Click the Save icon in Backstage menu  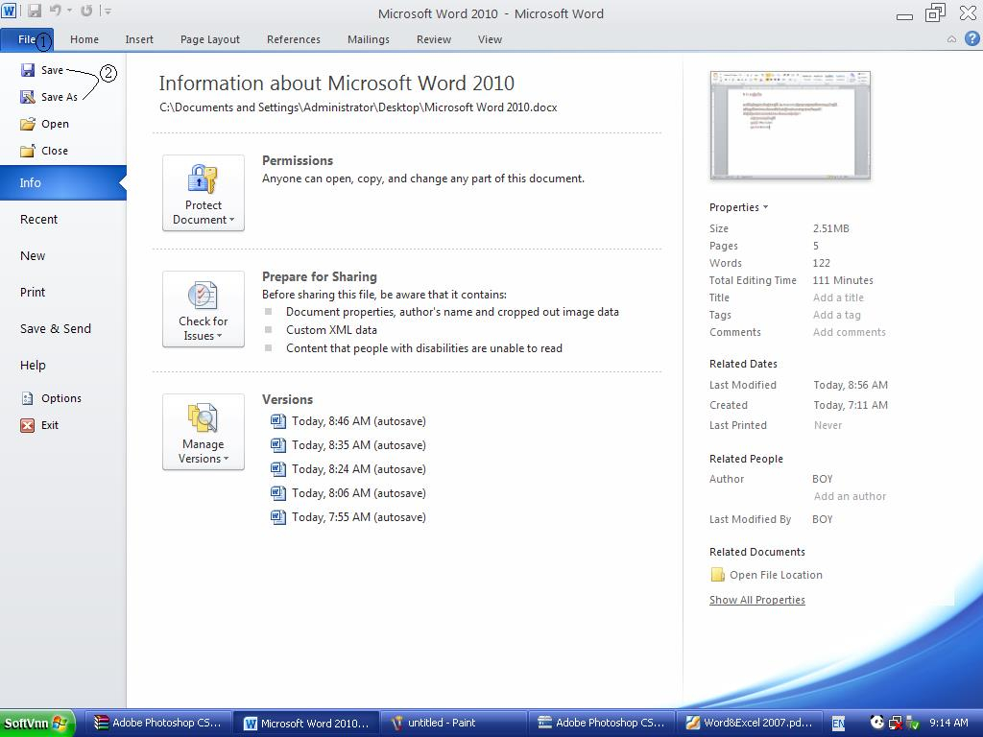[x=28, y=70]
